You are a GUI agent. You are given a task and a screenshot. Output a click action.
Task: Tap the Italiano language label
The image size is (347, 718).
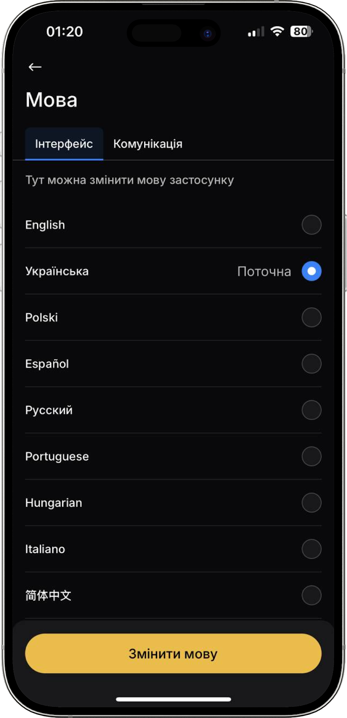coord(45,549)
